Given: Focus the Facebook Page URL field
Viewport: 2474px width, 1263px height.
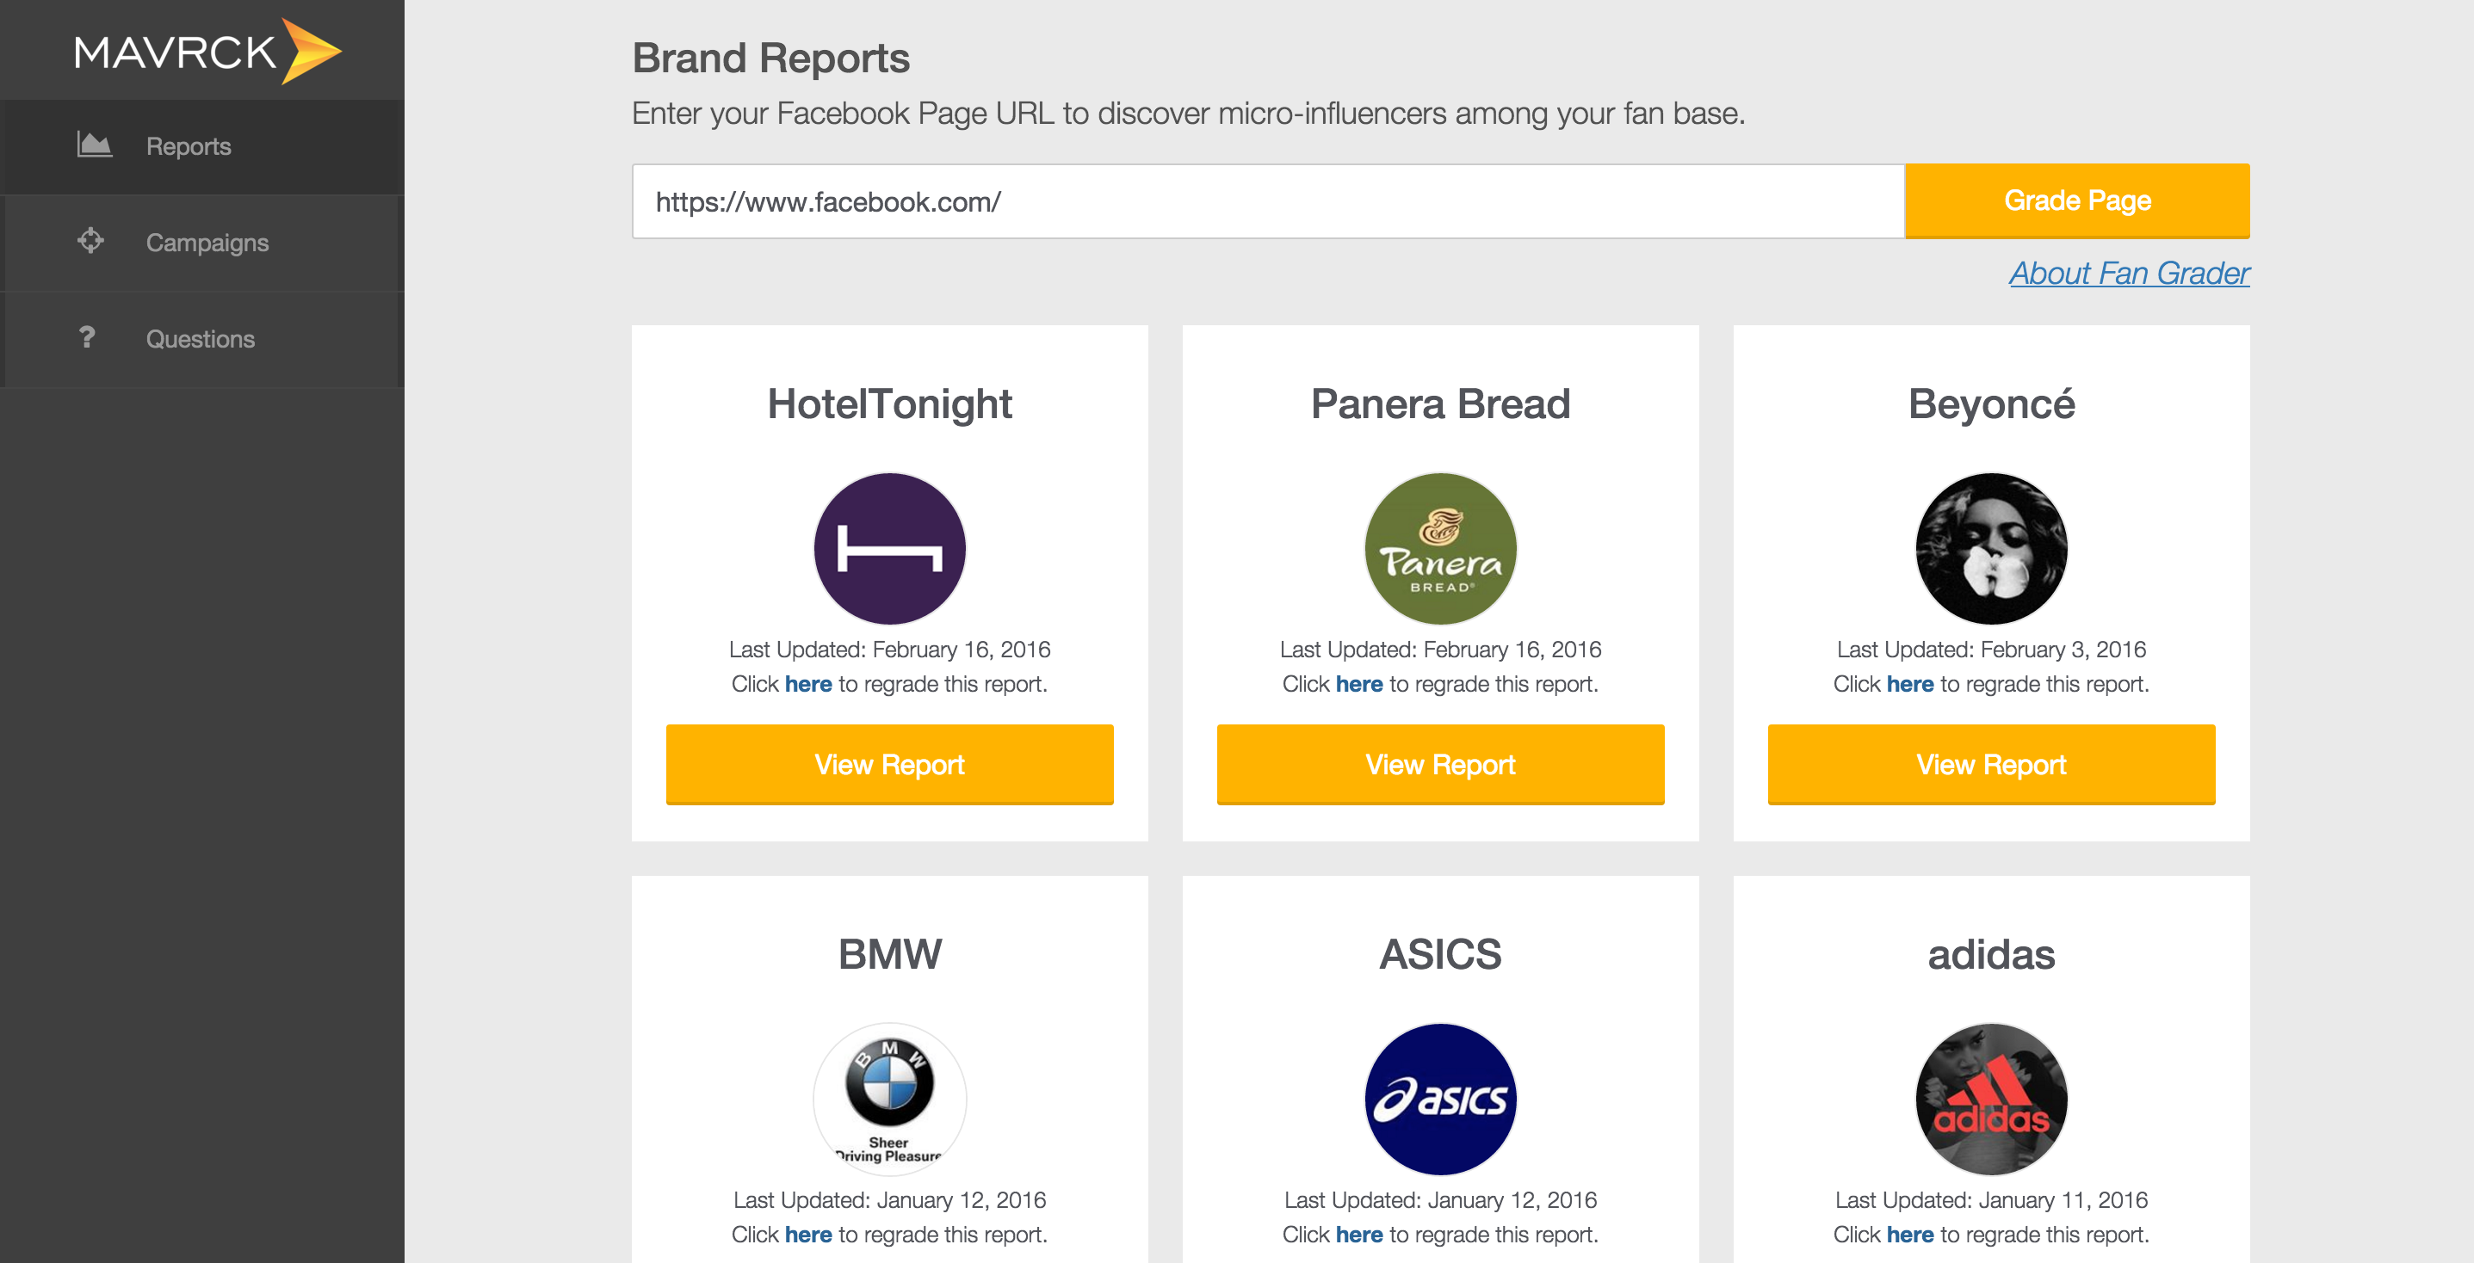Looking at the screenshot, I should tap(1267, 201).
